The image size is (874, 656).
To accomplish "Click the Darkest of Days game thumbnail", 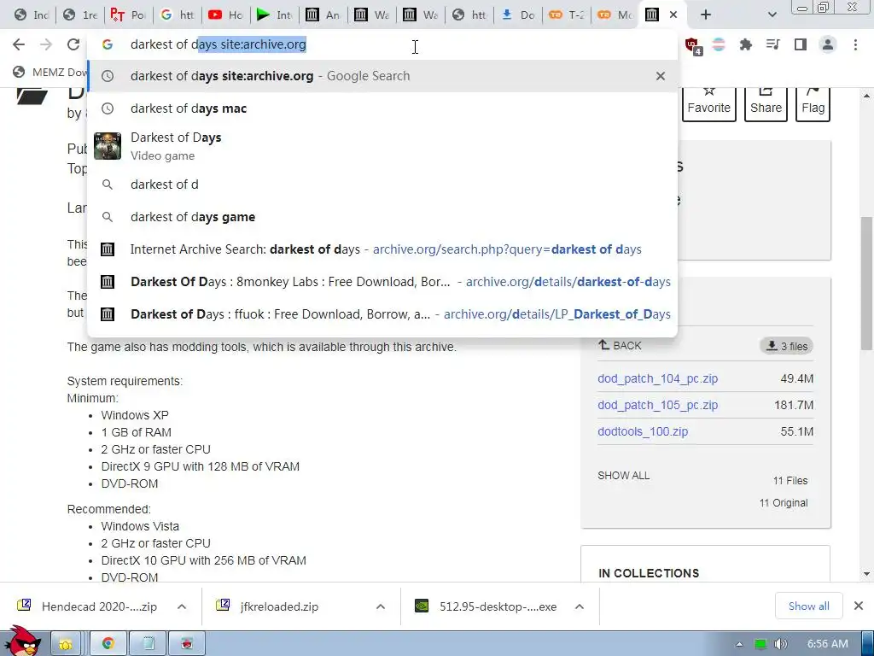I will (x=108, y=146).
